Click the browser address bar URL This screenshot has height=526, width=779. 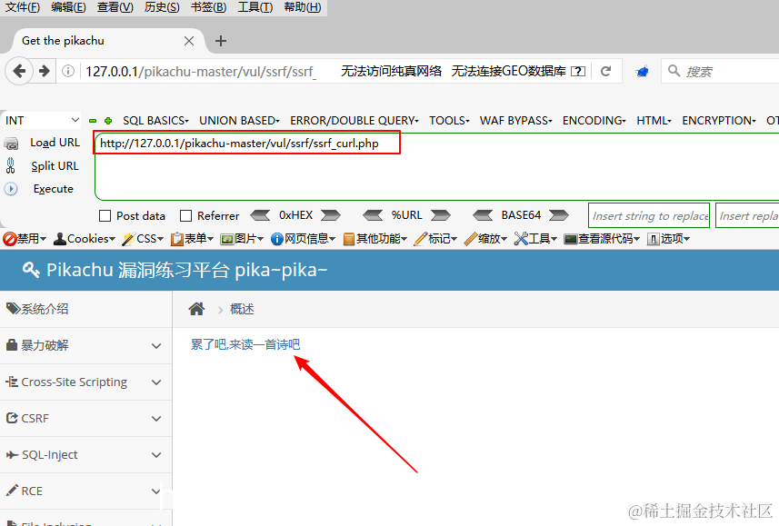pyautogui.click(x=200, y=72)
